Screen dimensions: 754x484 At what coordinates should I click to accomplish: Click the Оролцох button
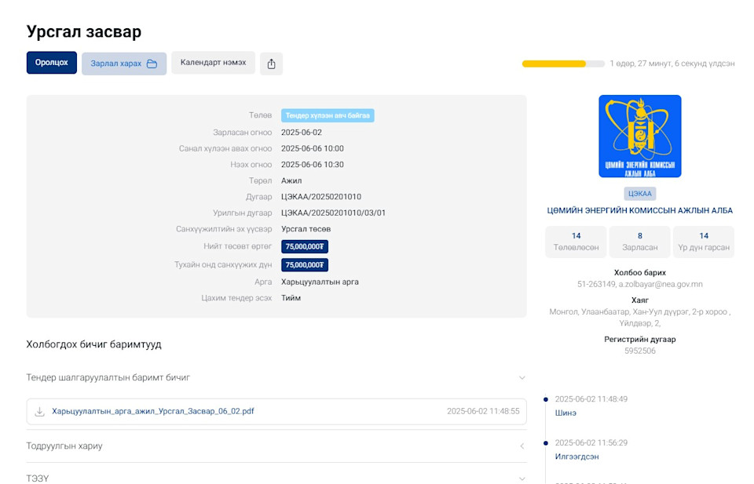[52, 63]
